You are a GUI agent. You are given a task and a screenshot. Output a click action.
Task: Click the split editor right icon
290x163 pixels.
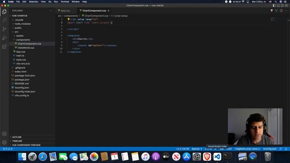(x=281, y=11)
